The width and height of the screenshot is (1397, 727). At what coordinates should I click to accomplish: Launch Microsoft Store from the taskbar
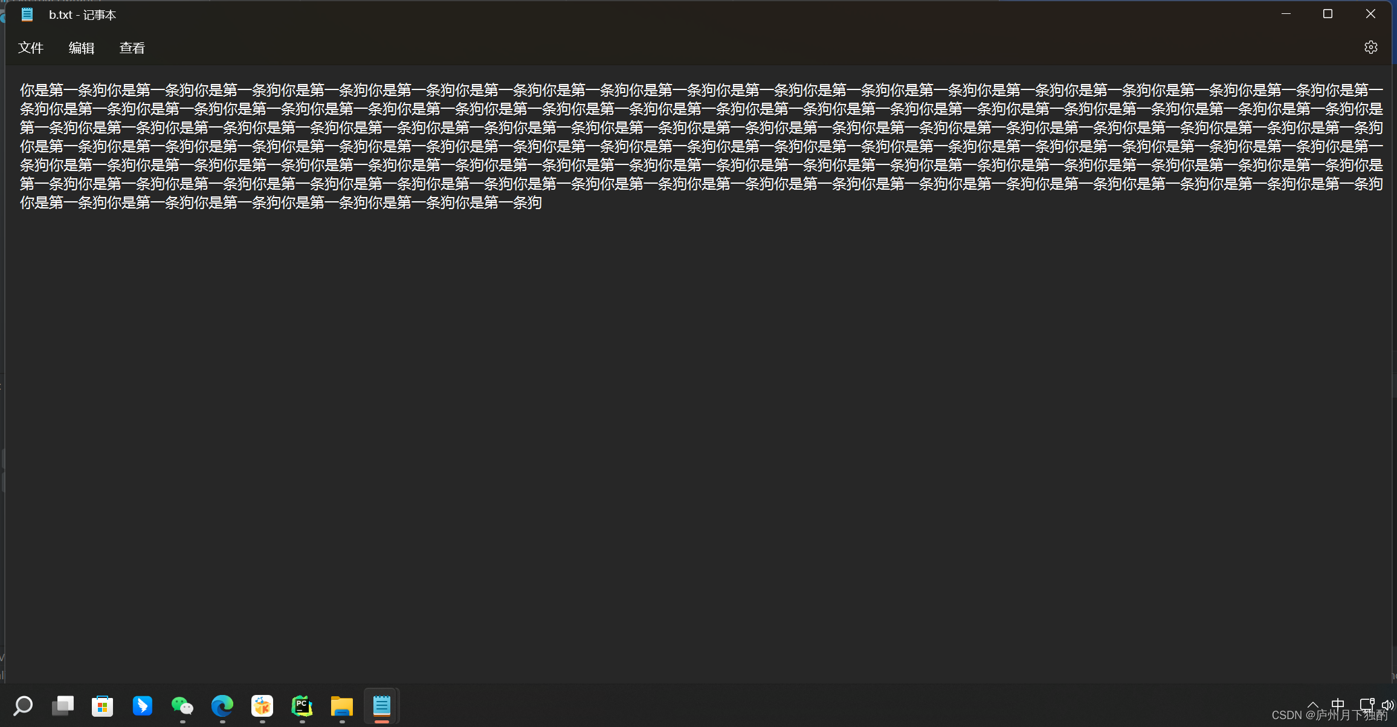click(103, 705)
